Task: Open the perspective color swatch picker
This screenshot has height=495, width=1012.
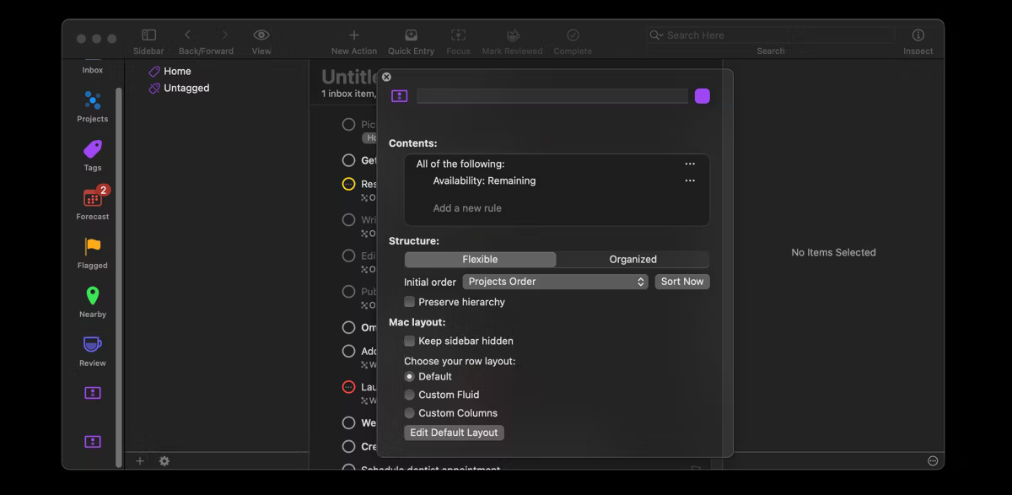Action: [702, 95]
